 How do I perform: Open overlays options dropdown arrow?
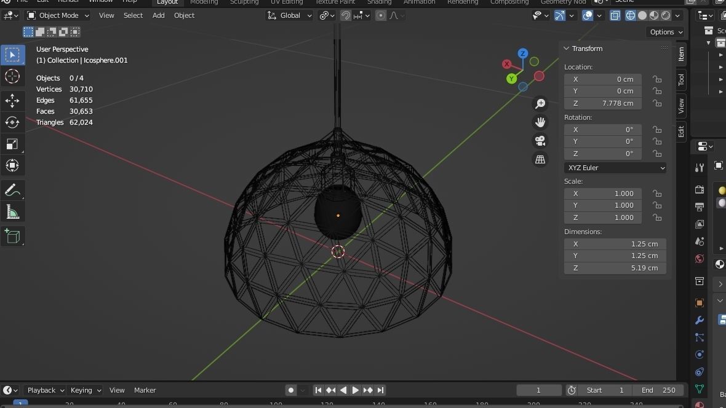coord(599,16)
